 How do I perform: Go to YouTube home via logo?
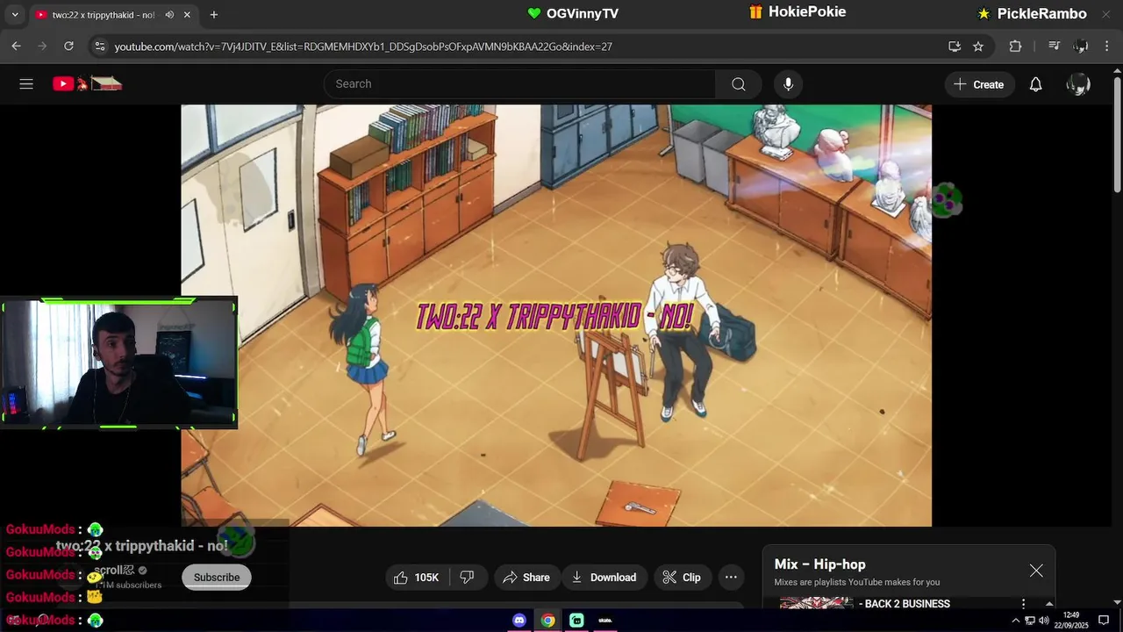click(87, 84)
